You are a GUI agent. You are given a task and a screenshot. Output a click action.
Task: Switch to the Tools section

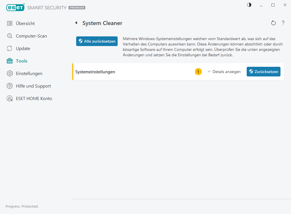[x=22, y=61]
